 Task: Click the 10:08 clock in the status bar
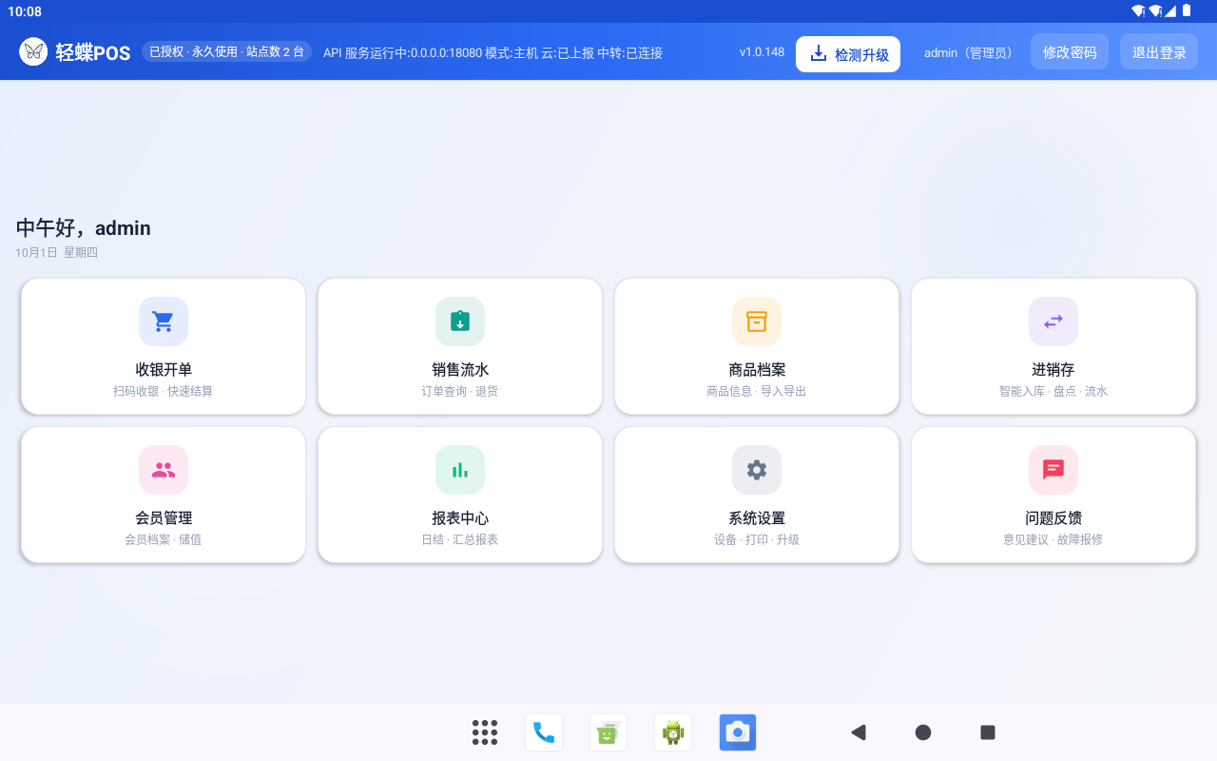[x=25, y=11]
